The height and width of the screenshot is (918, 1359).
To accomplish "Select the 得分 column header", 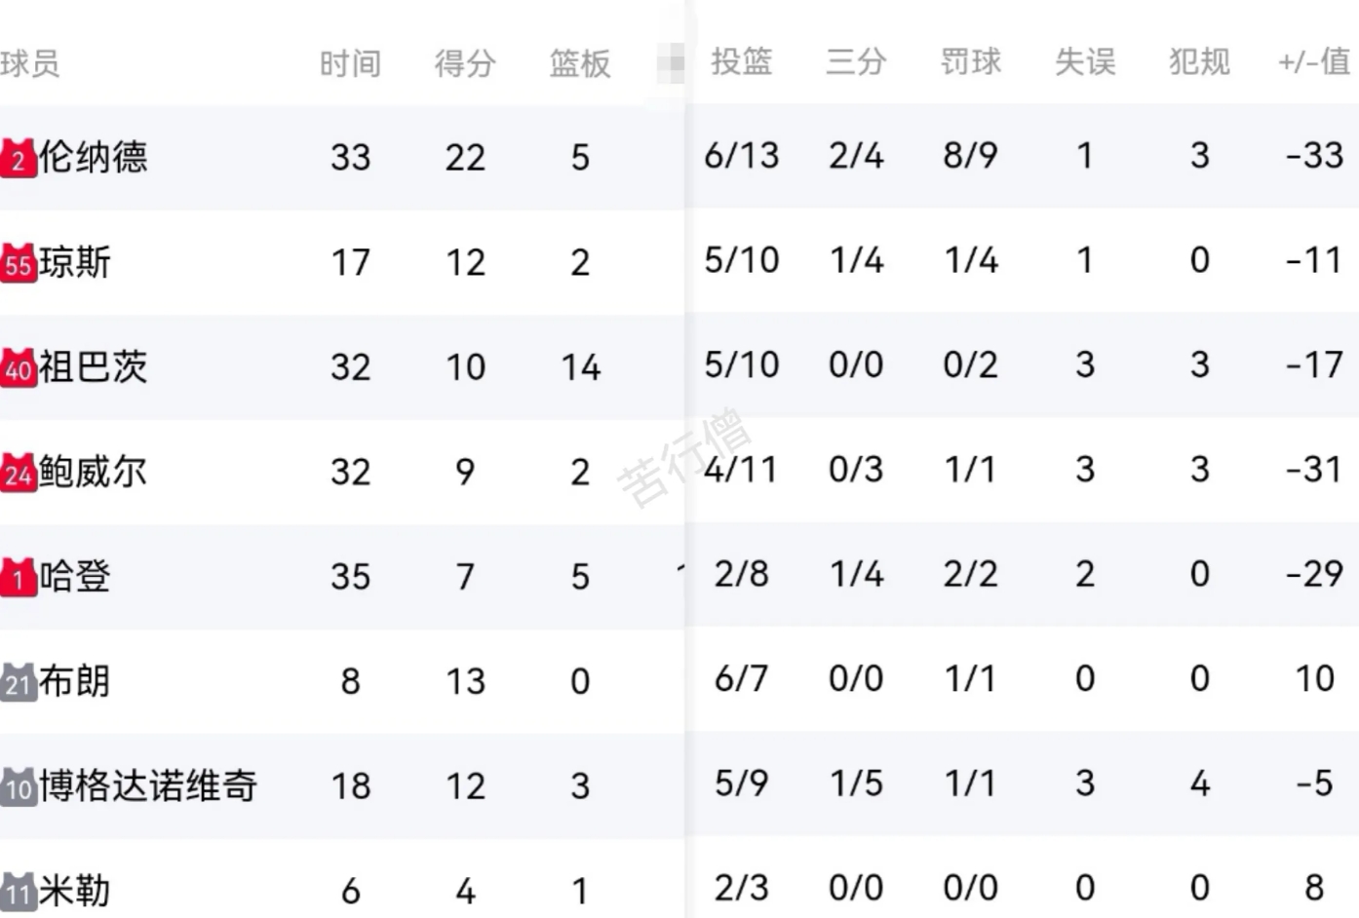I will (x=465, y=63).
